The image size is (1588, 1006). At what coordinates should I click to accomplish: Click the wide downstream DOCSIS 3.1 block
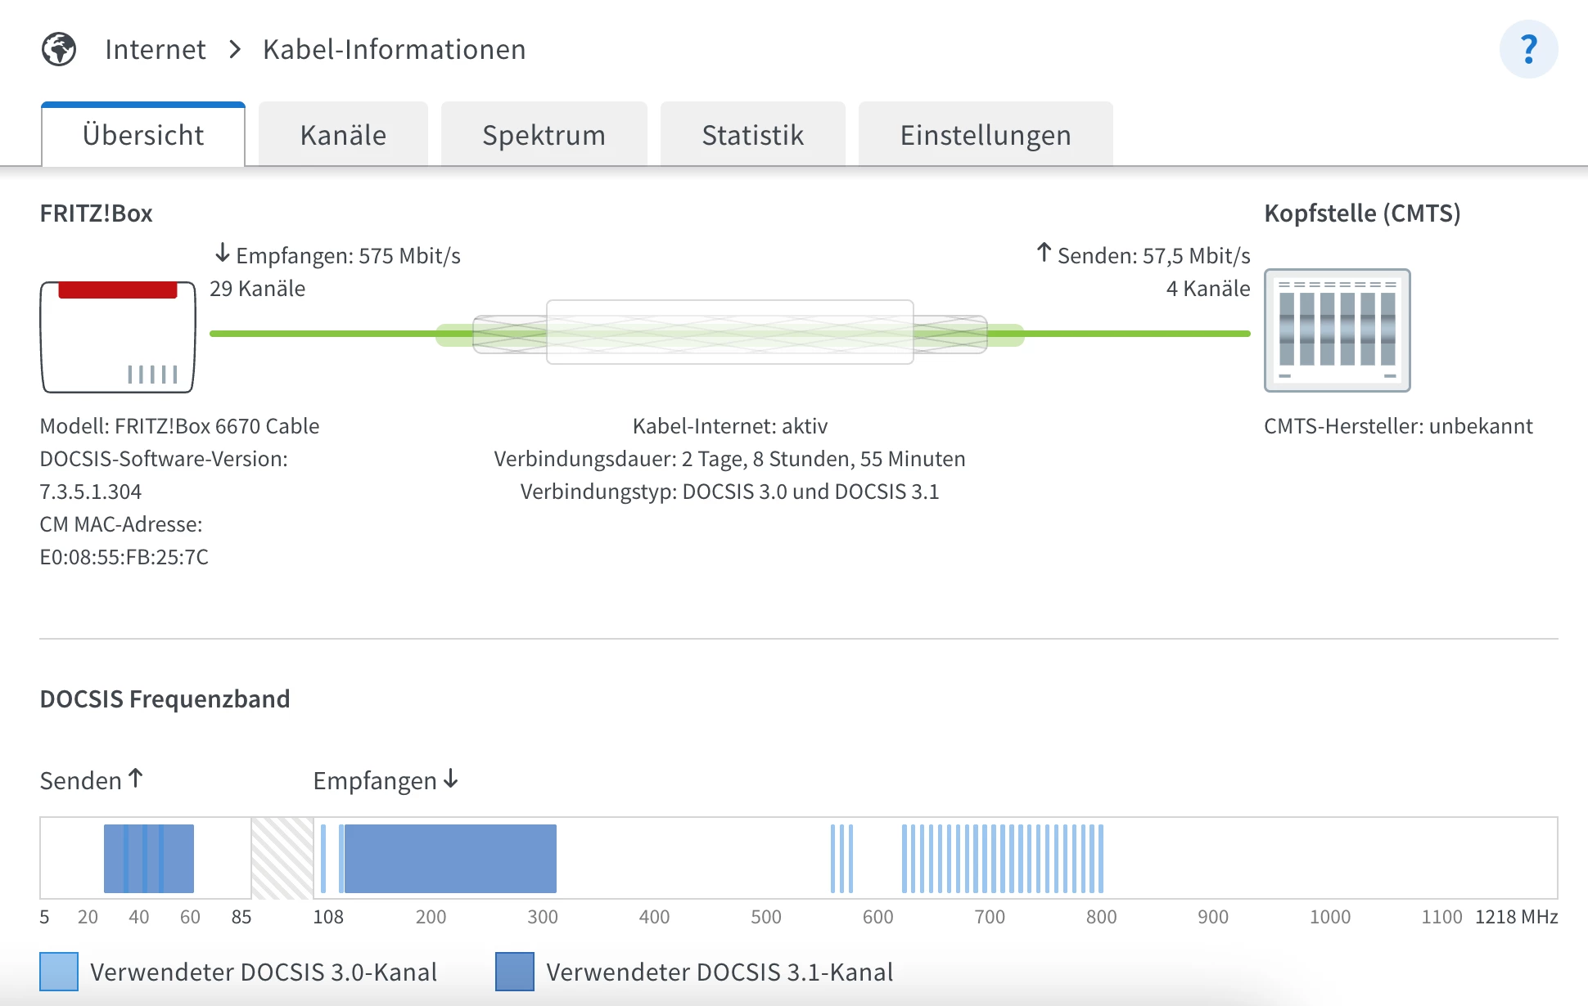(450, 859)
